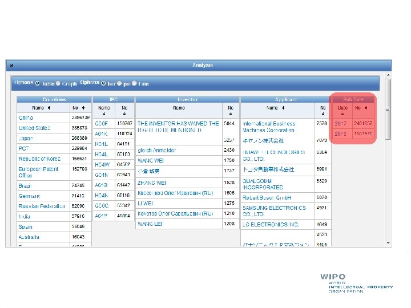Image resolution: width=411 pixels, height=308 pixels.
Task: Click scrollbar up arrow at right edge
Action: tap(388, 75)
